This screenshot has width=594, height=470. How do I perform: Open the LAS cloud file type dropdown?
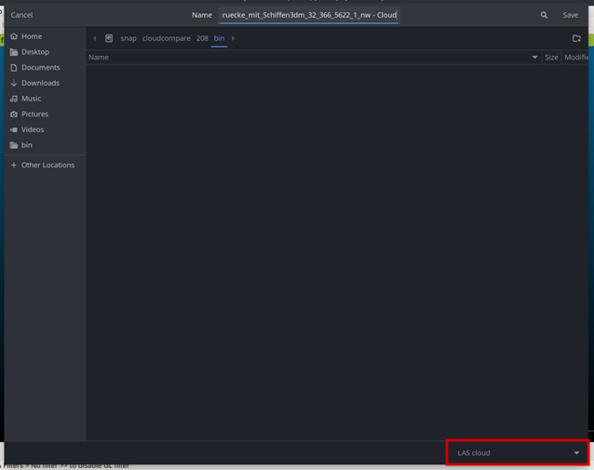(x=518, y=453)
